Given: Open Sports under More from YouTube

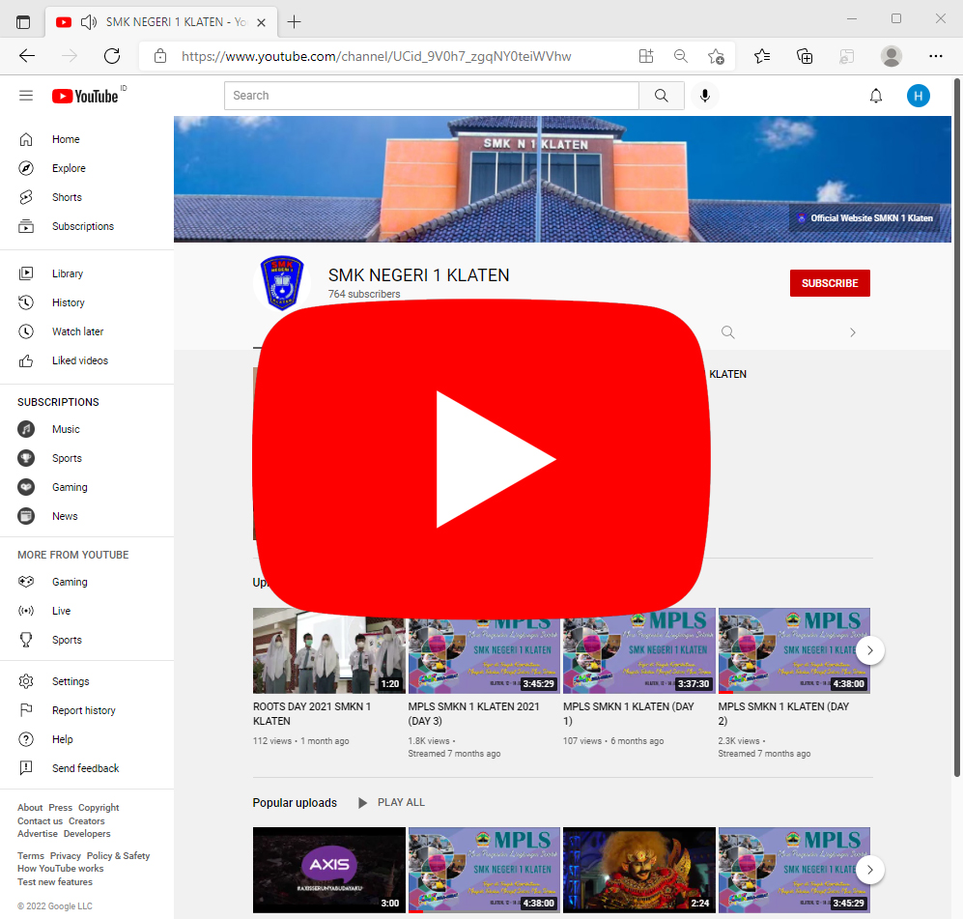Looking at the screenshot, I should point(87,640).
